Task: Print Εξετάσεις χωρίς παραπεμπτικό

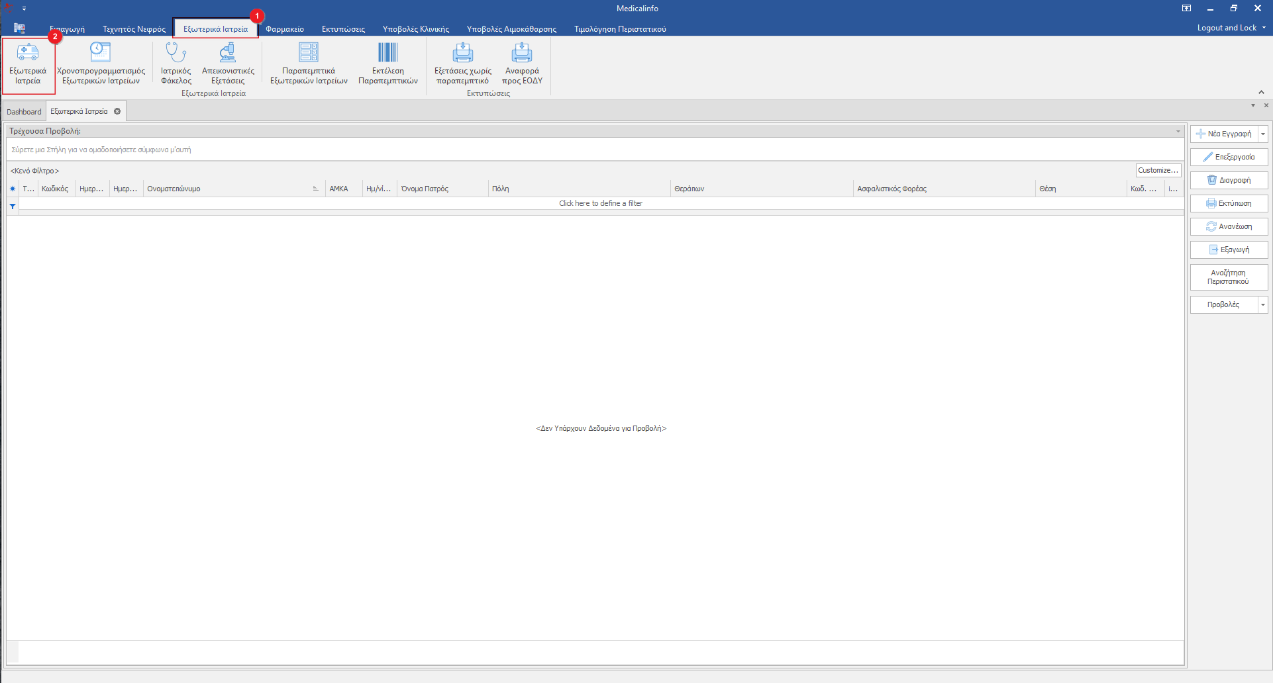Action: 462,64
